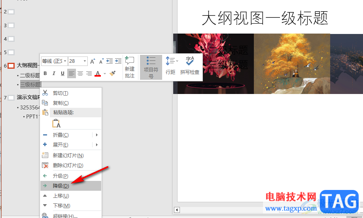The width and height of the screenshot is (363, 218).
Task: Select slide 7 icon in outline
Action: (11, 98)
